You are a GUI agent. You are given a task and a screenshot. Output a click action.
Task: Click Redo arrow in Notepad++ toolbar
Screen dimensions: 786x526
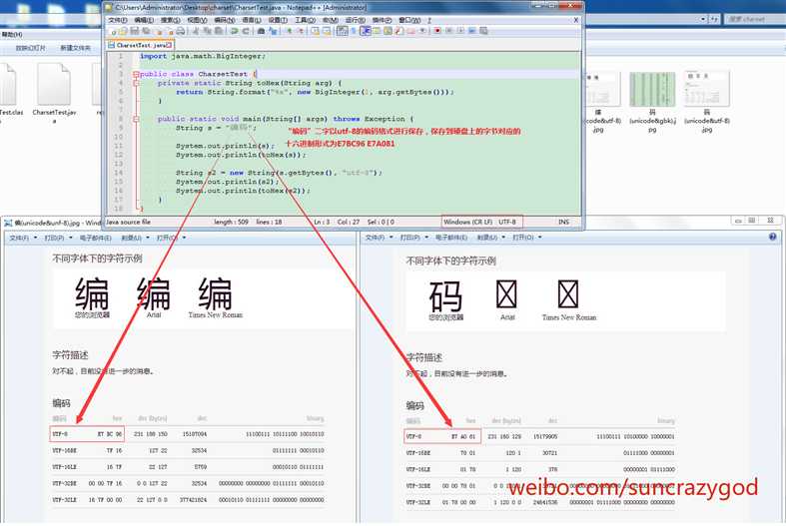pyautogui.click(x=246, y=31)
